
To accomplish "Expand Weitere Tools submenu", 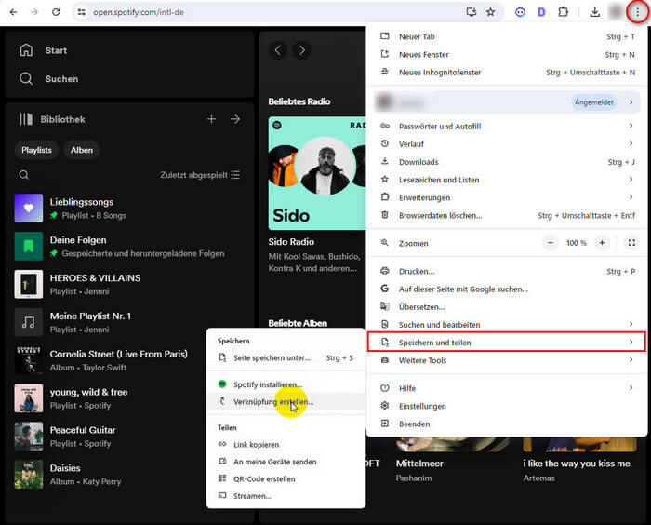I will (x=507, y=360).
